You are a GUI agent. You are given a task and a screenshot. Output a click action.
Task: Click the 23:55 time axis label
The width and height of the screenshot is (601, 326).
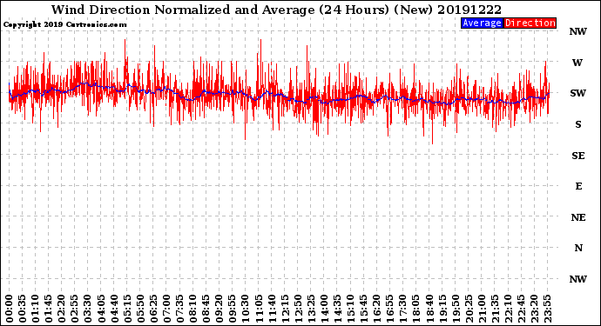547,309
